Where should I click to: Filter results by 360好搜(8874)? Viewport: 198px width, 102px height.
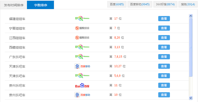tap(165, 4)
